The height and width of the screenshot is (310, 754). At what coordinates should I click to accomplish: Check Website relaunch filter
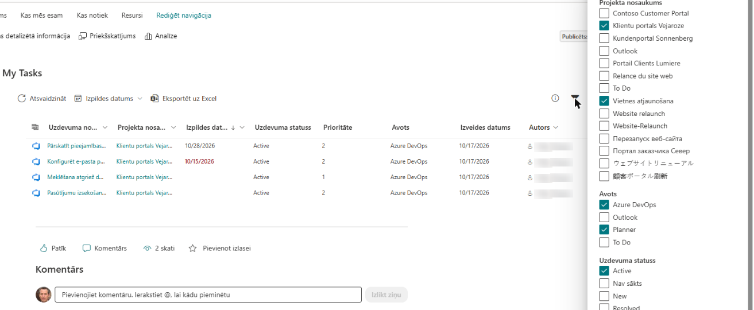point(604,114)
